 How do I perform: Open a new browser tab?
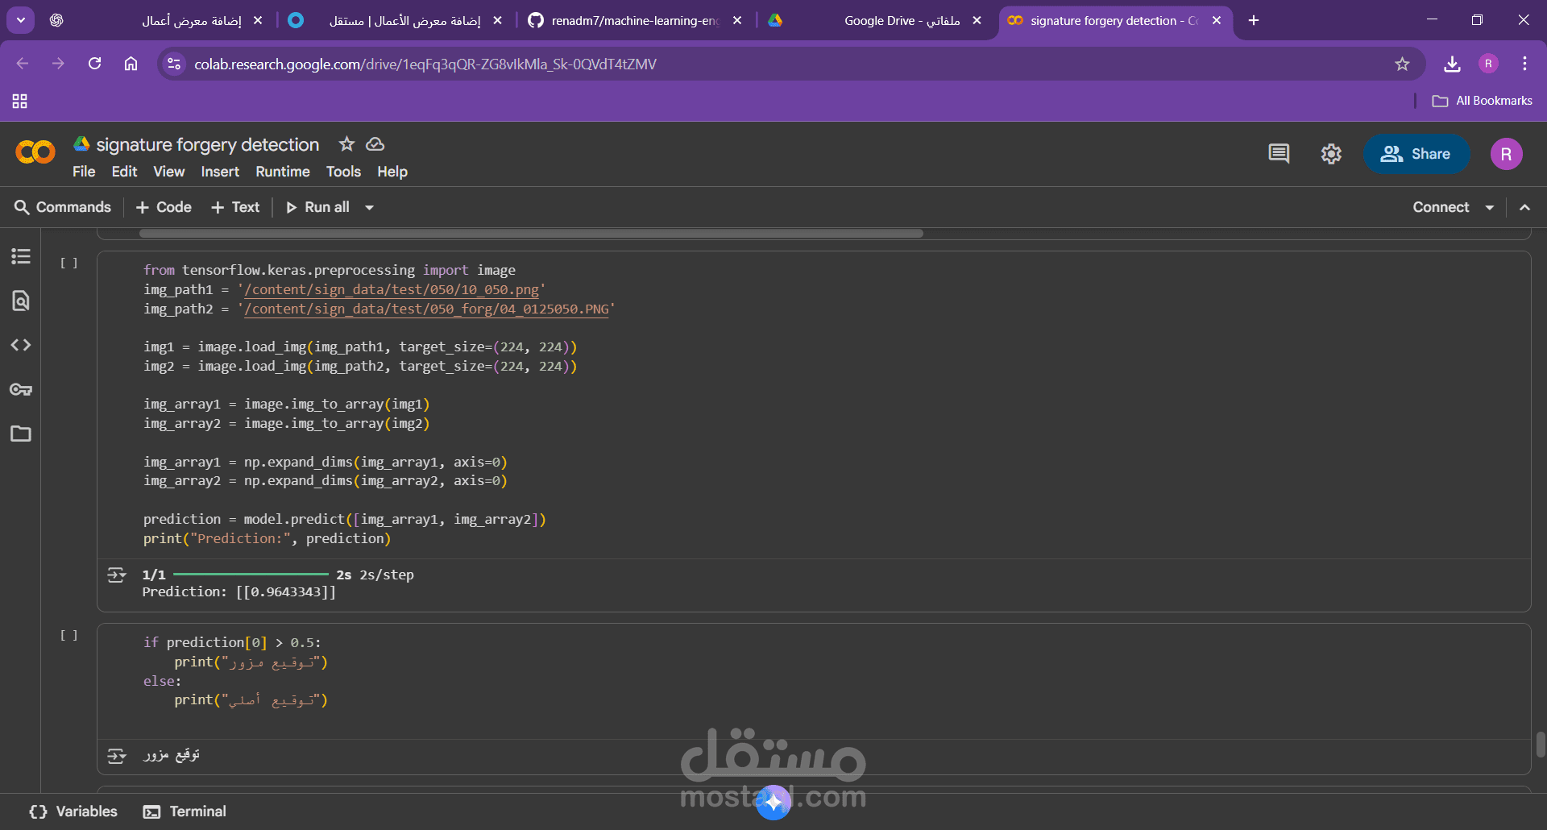[1254, 20]
